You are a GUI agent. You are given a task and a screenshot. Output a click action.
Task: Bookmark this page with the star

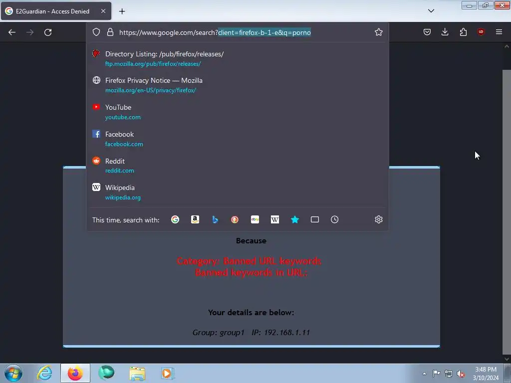(x=378, y=32)
